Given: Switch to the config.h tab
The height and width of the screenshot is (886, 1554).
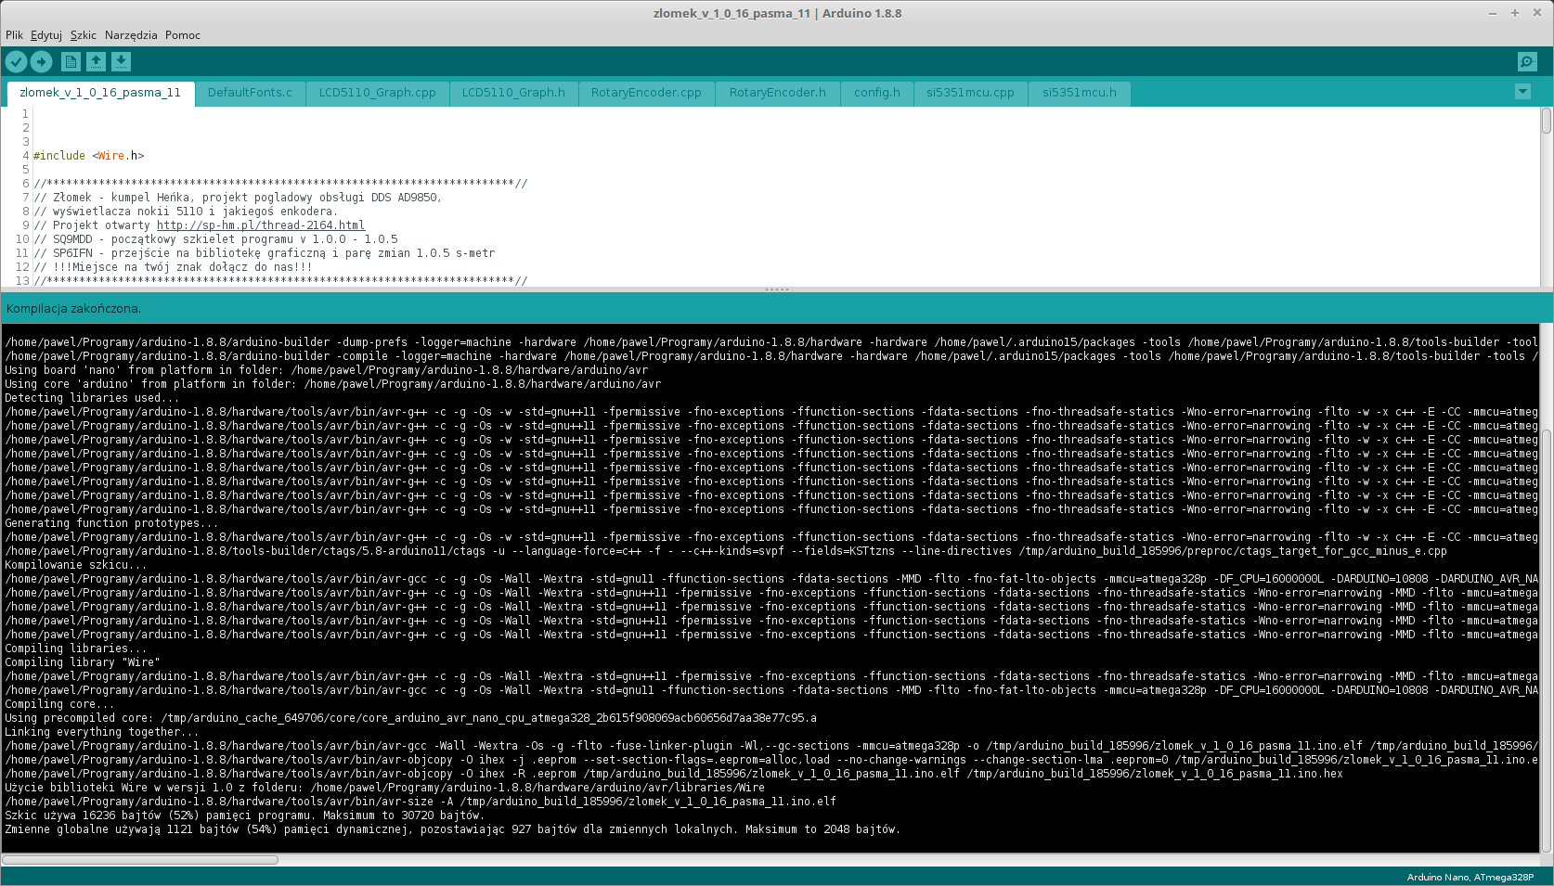Looking at the screenshot, I should [876, 93].
